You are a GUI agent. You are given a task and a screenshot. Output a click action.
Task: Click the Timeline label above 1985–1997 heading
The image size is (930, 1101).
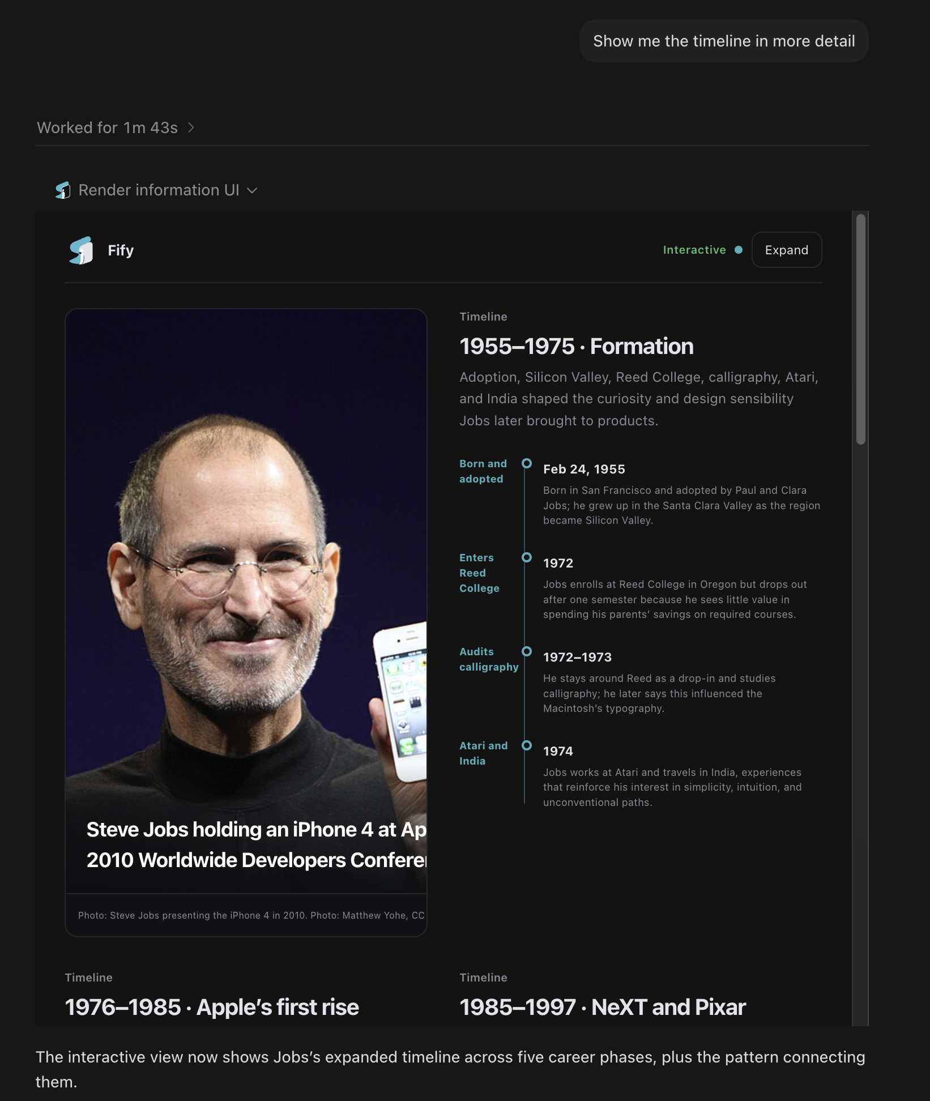(483, 978)
